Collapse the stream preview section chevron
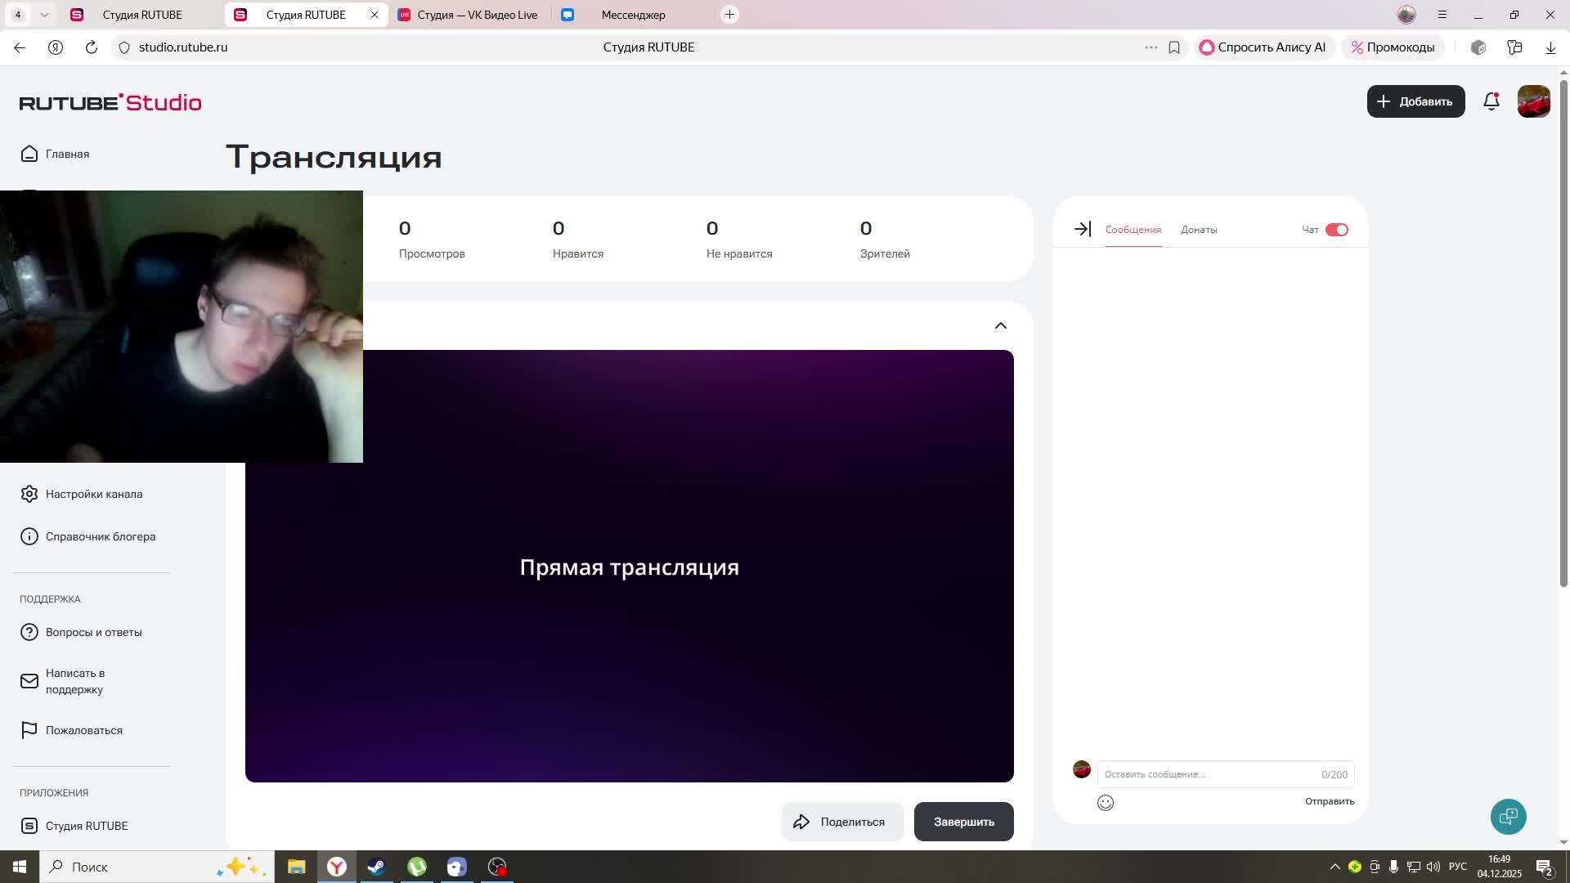 pyautogui.click(x=1000, y=325)
